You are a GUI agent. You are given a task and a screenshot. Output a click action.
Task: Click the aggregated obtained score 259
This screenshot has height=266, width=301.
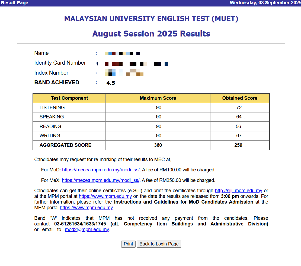click(x=238, y=145)
